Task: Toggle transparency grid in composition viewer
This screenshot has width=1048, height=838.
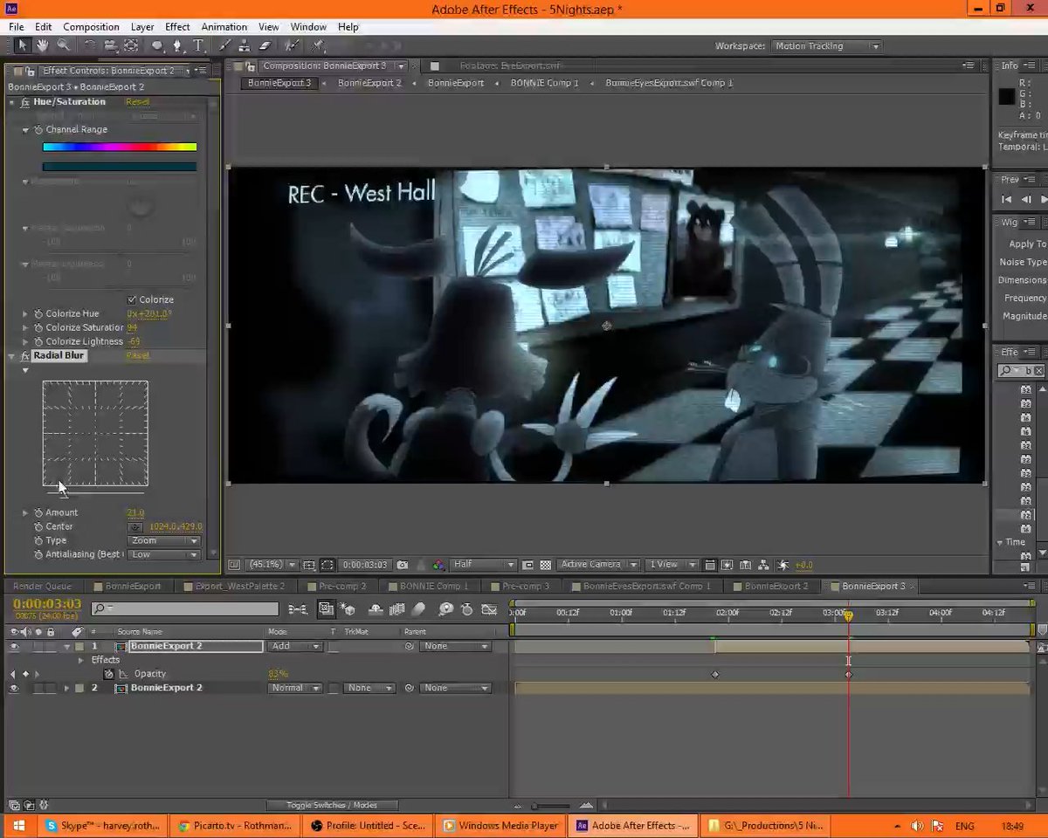Action: coord(546,565)
